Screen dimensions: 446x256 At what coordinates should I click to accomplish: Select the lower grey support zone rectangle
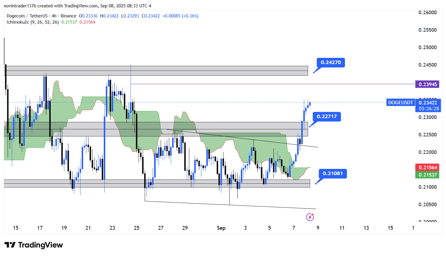click(156, 183)
